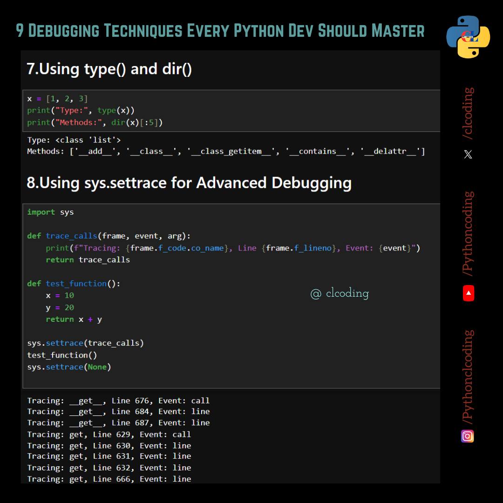Click output "Tracing: __get__, Line 687" line

click(118, 423)
